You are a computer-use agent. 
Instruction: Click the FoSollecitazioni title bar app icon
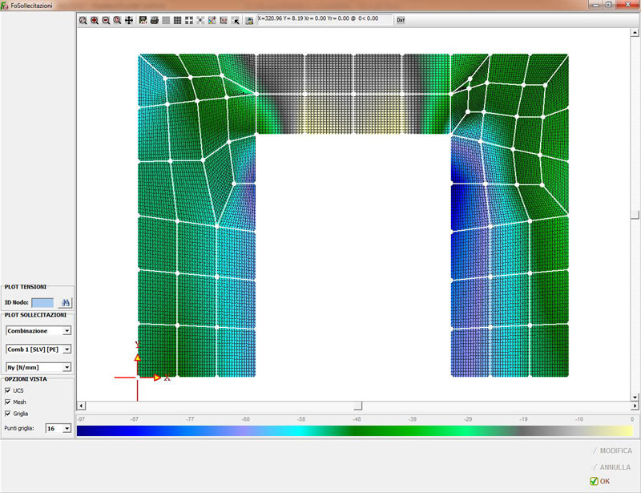point(5,6)
